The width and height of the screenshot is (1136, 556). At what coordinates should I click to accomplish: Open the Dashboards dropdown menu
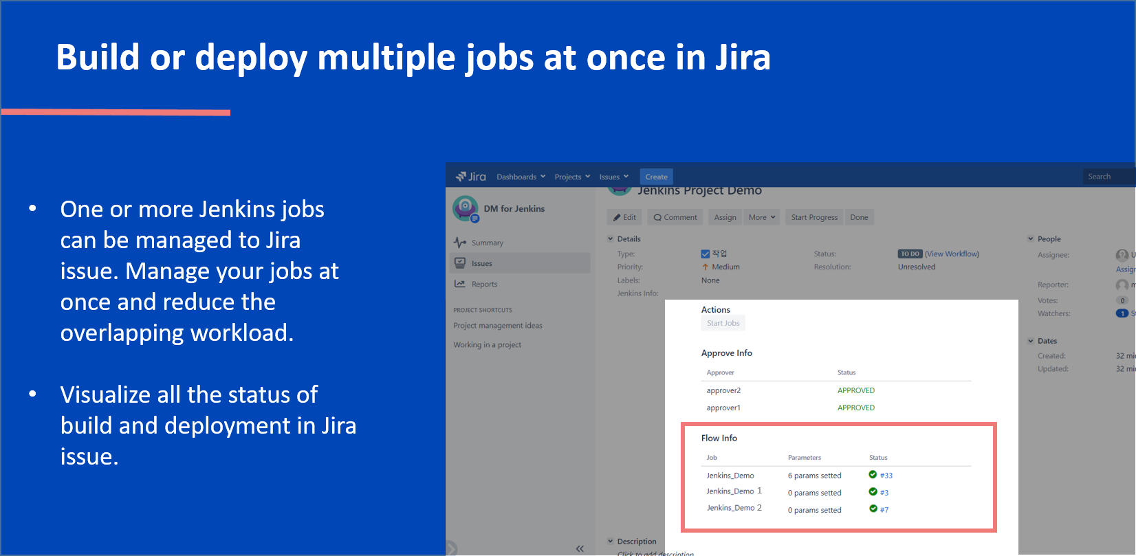tap(521, 177)
